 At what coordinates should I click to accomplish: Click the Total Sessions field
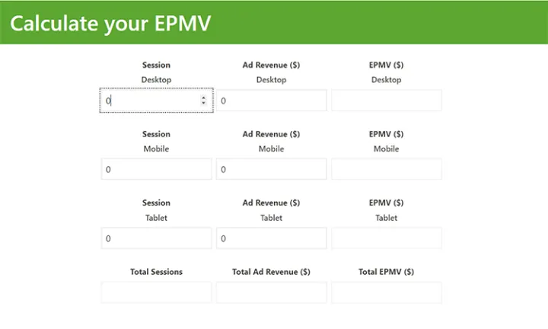tap(156, 292)
